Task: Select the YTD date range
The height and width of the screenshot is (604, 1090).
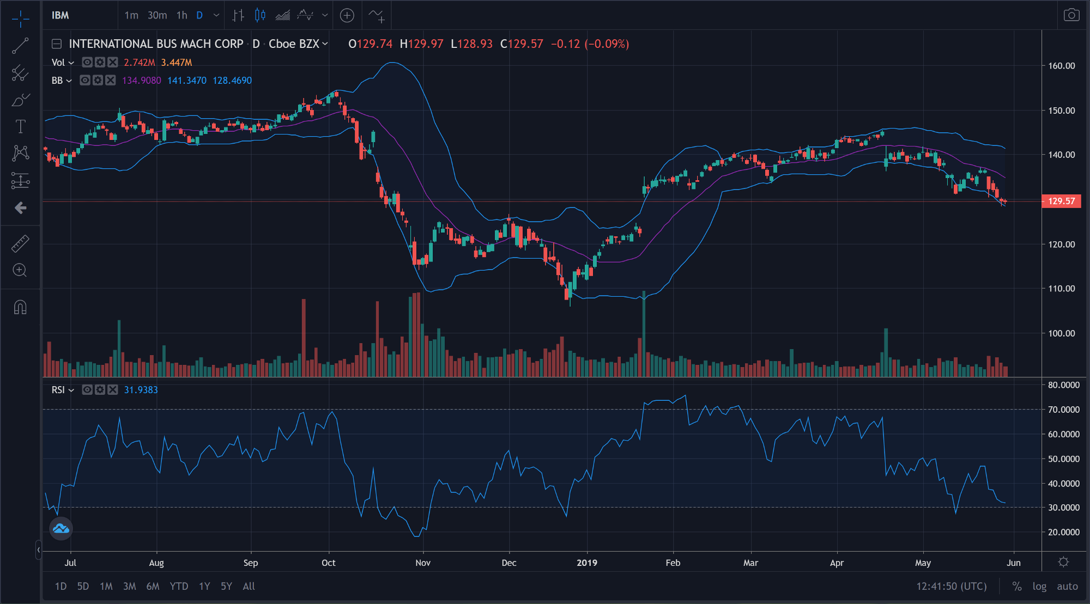Action: tap(179, 586)
